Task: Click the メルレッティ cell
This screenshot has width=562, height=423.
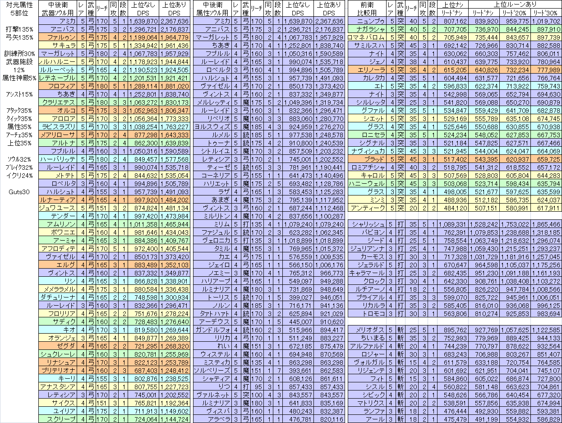Action: click(212, 102)
